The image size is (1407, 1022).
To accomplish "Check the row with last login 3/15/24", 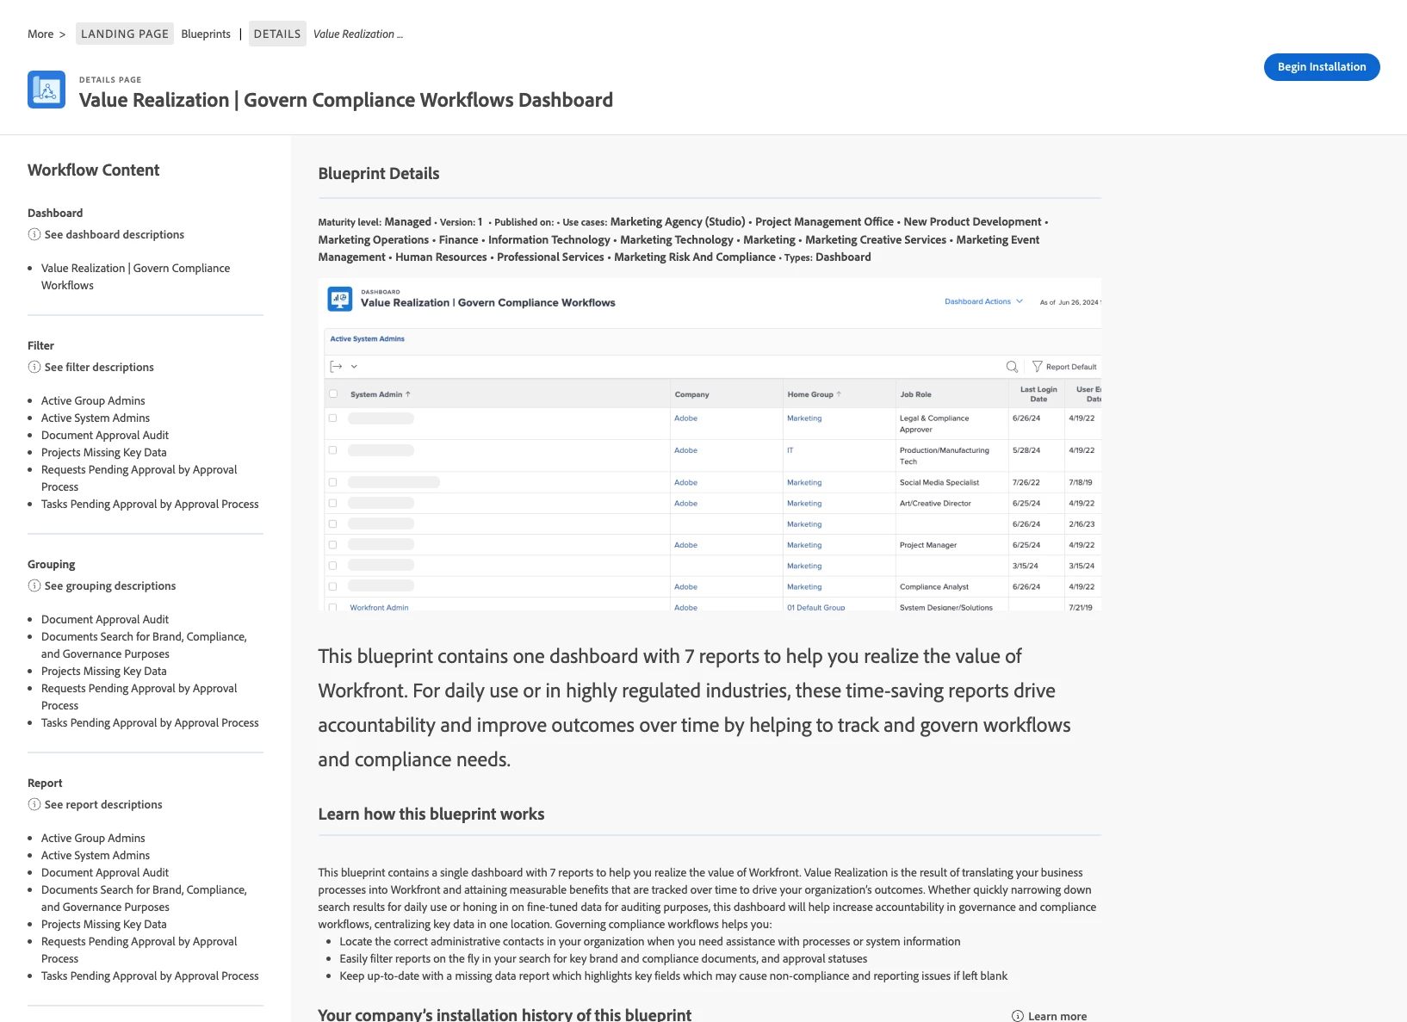I will 333,566.
